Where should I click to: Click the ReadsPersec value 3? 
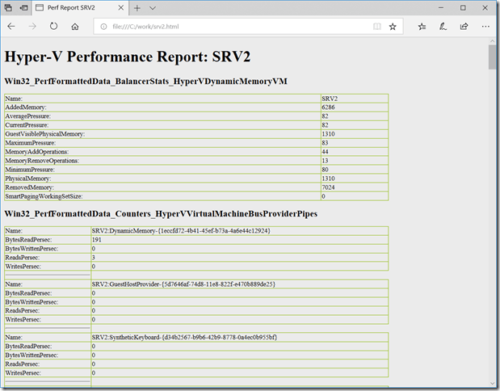click(x=94, y=258)
